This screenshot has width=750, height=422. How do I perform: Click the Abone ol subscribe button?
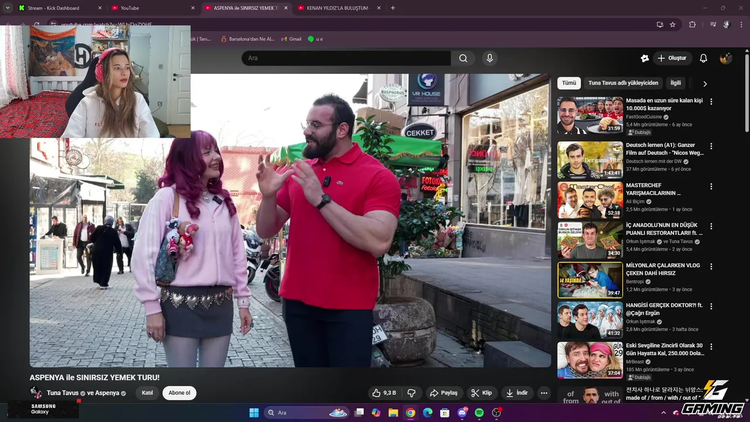click(x=179, y=393)
